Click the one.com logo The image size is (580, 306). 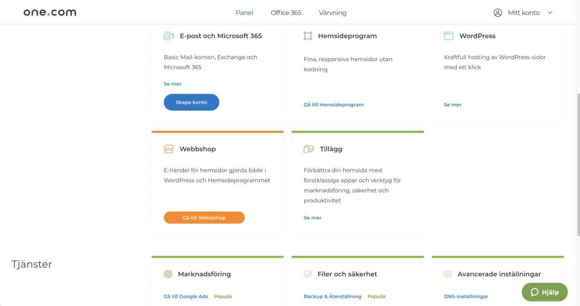(50, 12)
